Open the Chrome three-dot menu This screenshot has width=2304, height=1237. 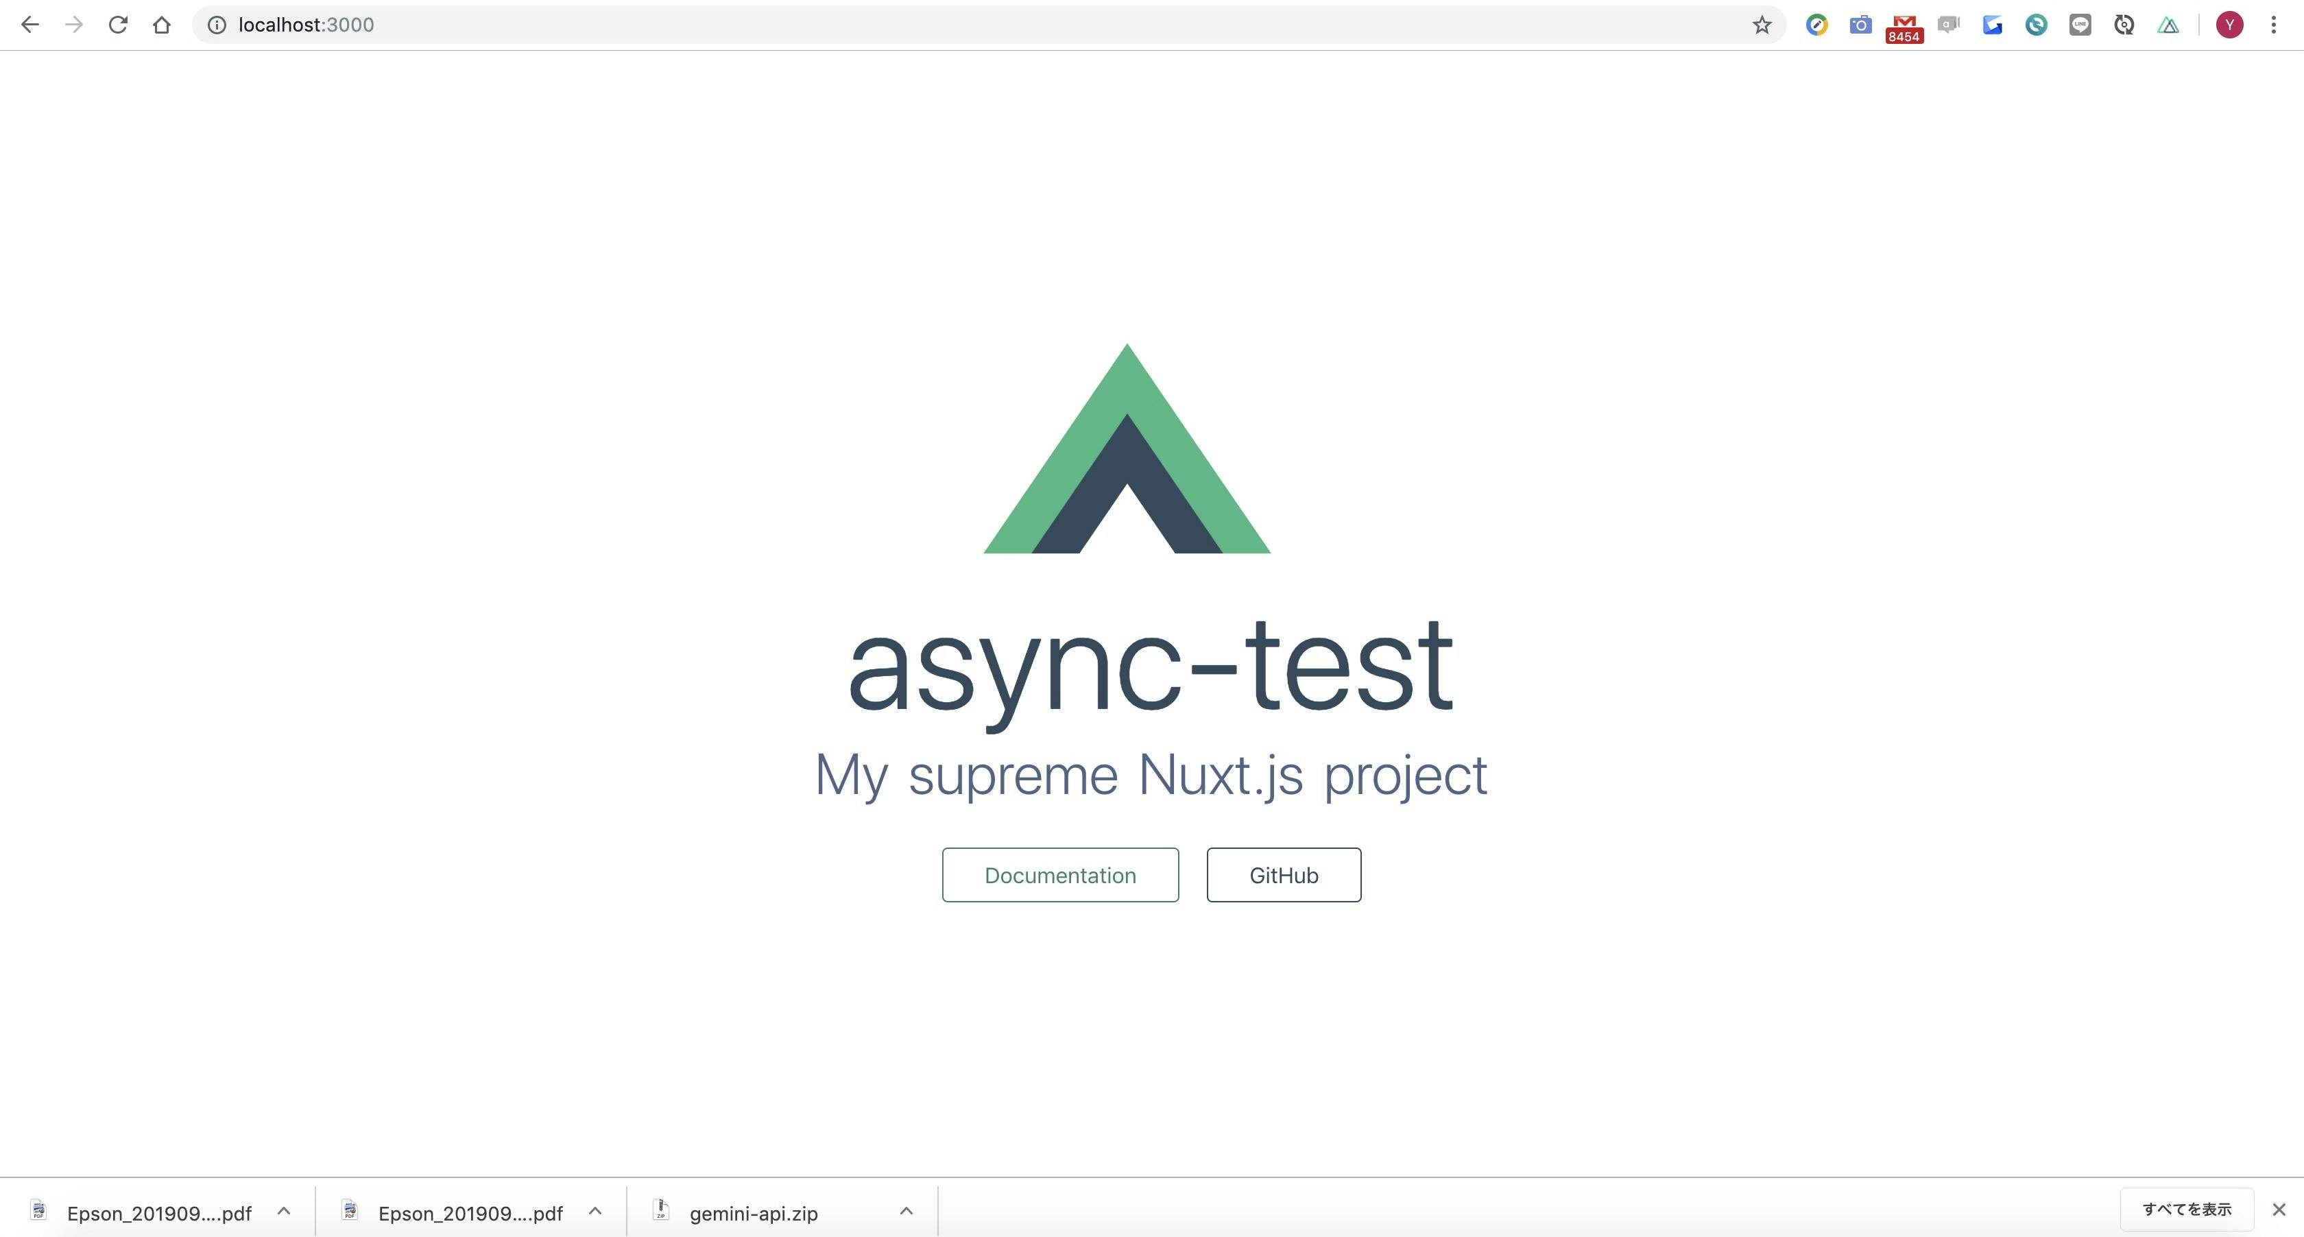(x=2272, y=25)
